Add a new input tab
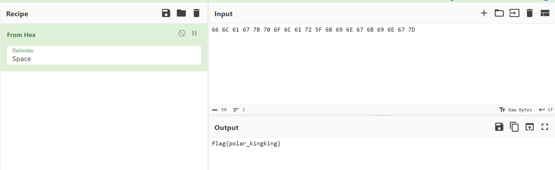 point(484,13)
